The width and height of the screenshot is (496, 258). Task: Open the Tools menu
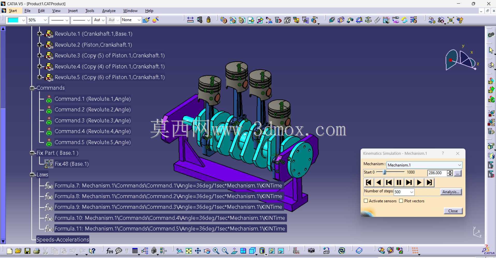(90, 11)
